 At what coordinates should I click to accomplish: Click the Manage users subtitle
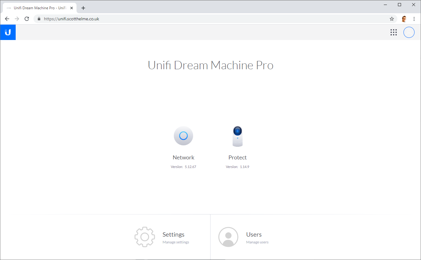pyautogui.click(x=257, y=242)
